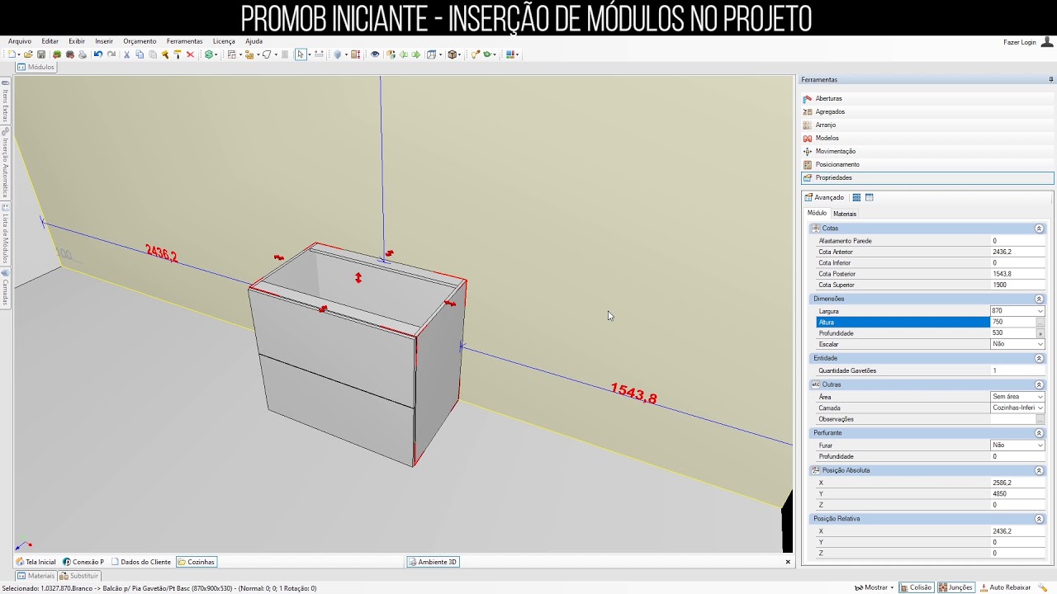
Task: Click the Copy icon in toolbar
Action: (140, 54)
